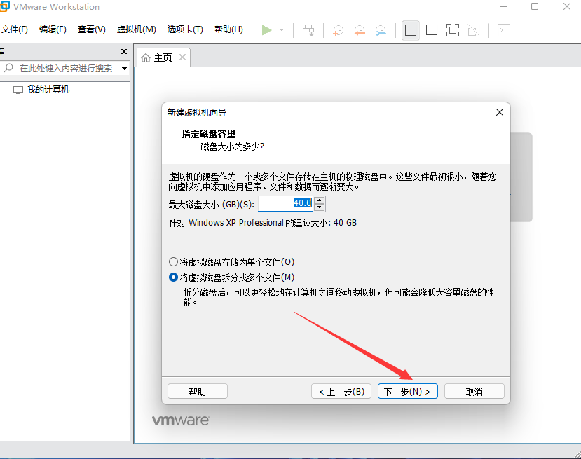
Task: Click the take snapshot clock icon
Action: click(x=338, y=30)
